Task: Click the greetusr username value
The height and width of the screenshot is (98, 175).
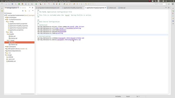Action: pos(63,30)
